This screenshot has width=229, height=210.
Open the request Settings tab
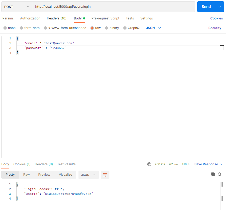(147, 18)
